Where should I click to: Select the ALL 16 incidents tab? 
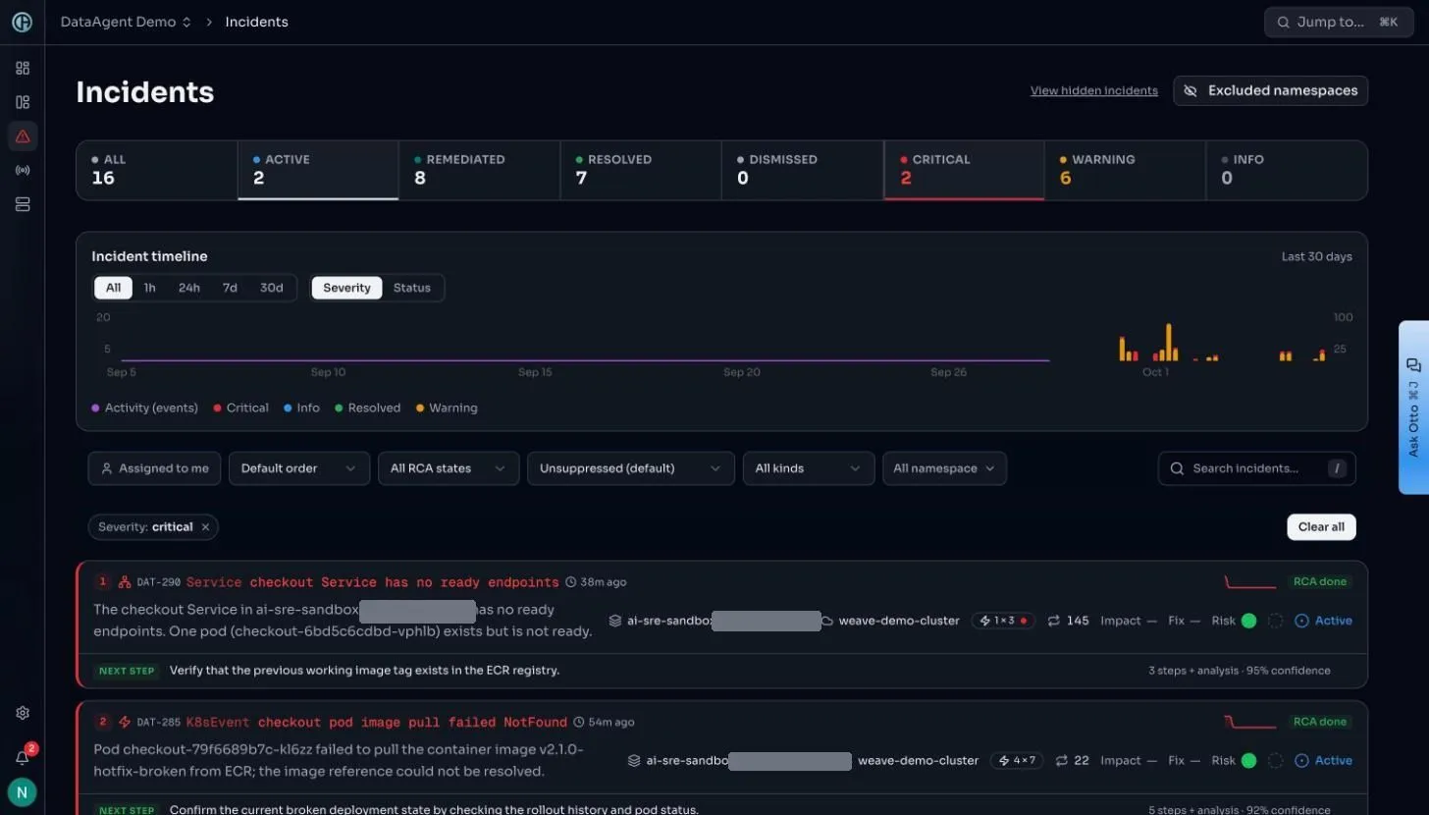tap(157, 170)
